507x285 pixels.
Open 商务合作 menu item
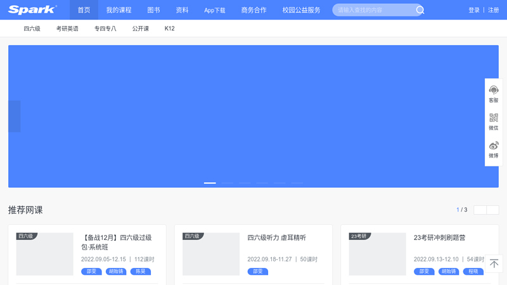click(254, 10)
